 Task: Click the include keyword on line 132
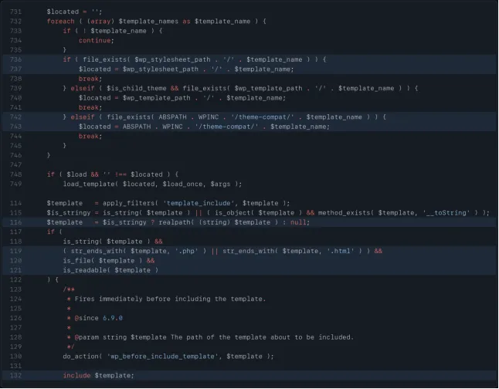tap(76, 375)
